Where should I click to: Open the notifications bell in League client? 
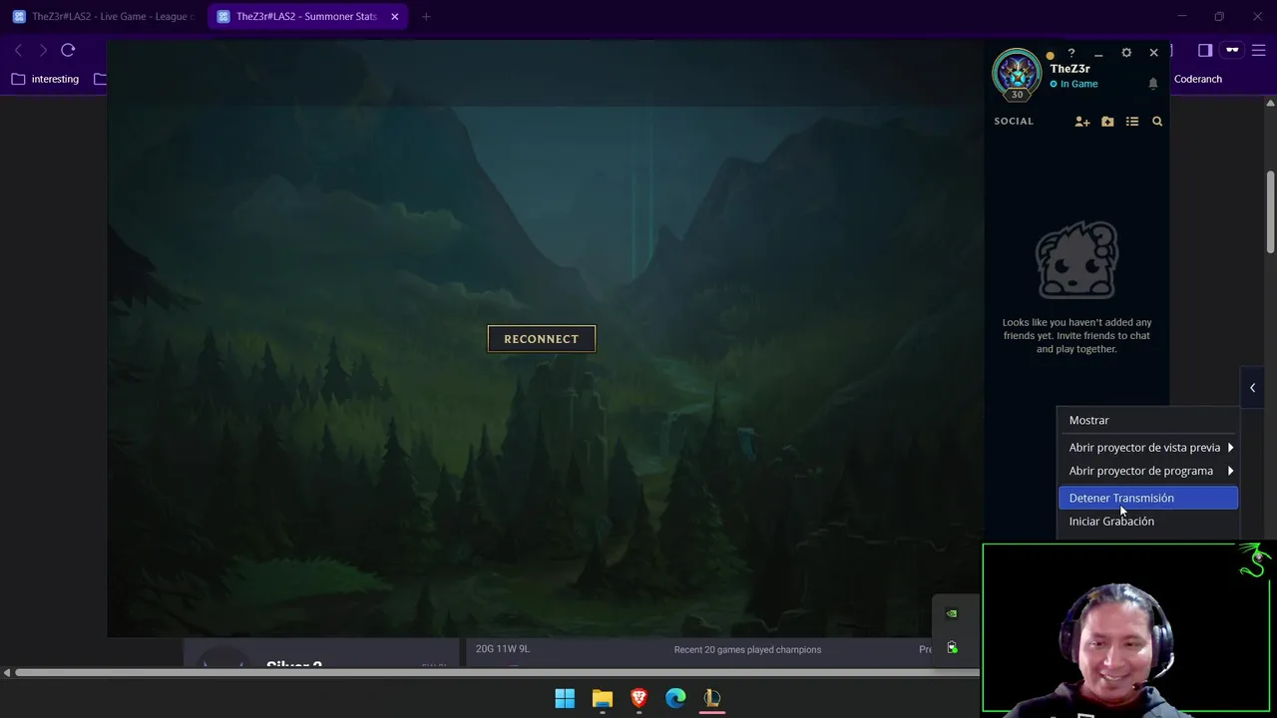[x=1153, y=84]
